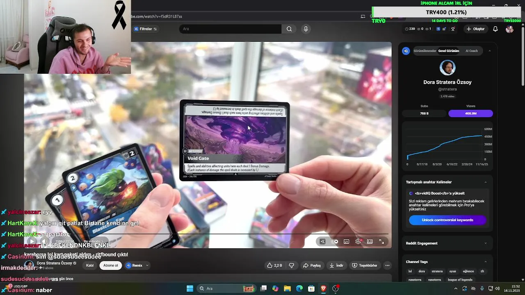
Task: Expand the Reddit Engagement section
Action: point(486,243)
